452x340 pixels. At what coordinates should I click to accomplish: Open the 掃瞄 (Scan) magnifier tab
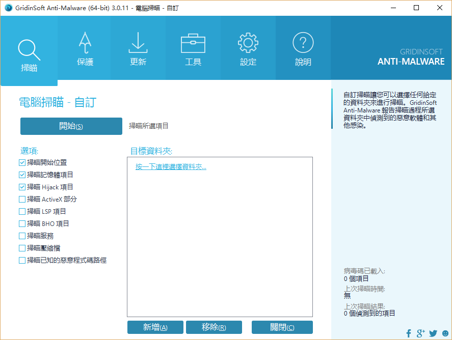click(x=29, y=51)
